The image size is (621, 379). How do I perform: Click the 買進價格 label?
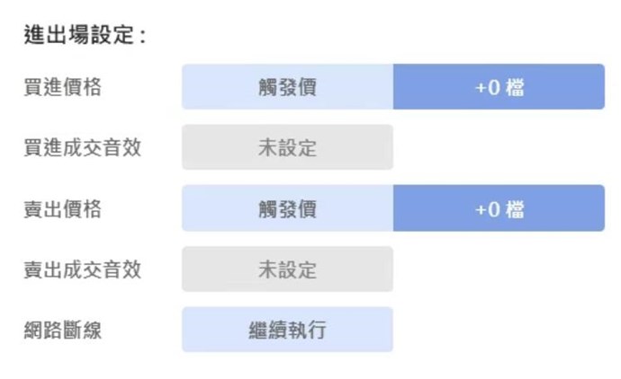tap(62, 87)
